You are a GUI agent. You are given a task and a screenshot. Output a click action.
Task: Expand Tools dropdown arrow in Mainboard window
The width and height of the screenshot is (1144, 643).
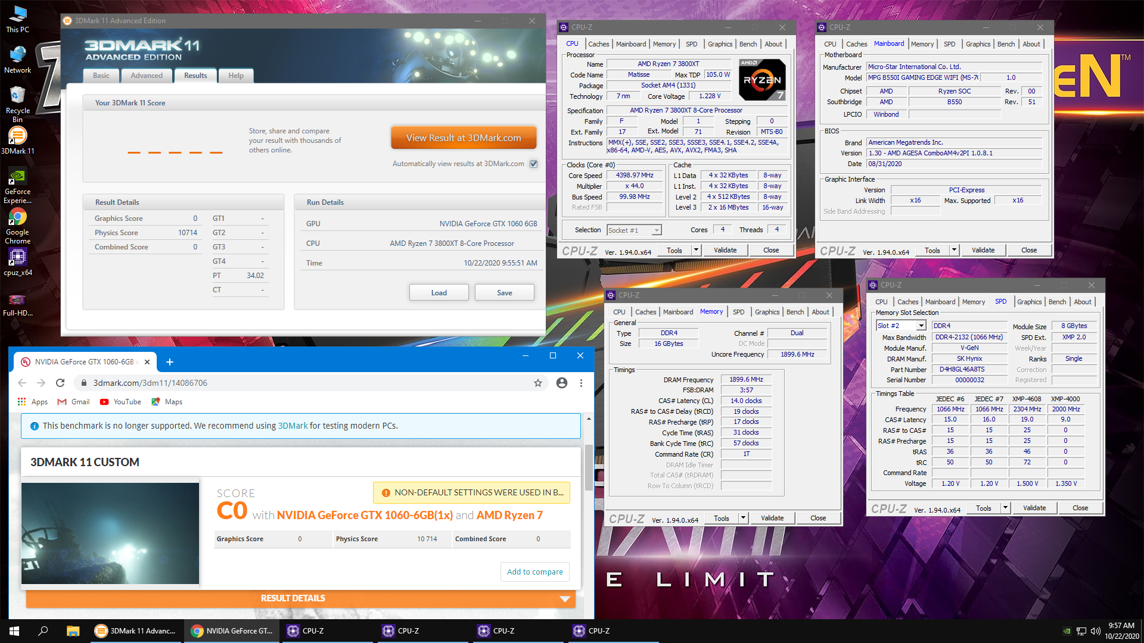point(954,250)
